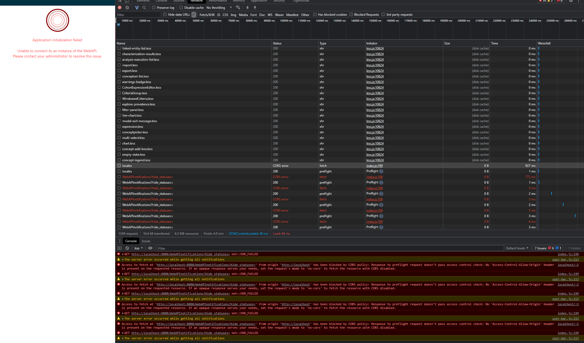Toggle the network filter funnel icon
The image size is (584, 343).
[x=137, y=8]
